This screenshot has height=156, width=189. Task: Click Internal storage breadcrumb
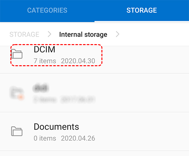[83, 34]
